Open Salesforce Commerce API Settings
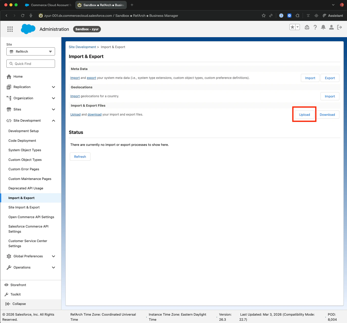The height and width of the screenshot is (323, 347). [x=29, y=229]
